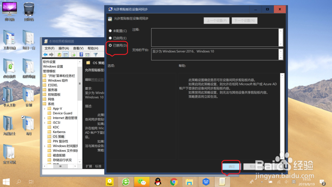The width and height of the screenshot is (332, 187).
Task: Launch the yellow Player app from the taskbar
Action: (110, 182)
